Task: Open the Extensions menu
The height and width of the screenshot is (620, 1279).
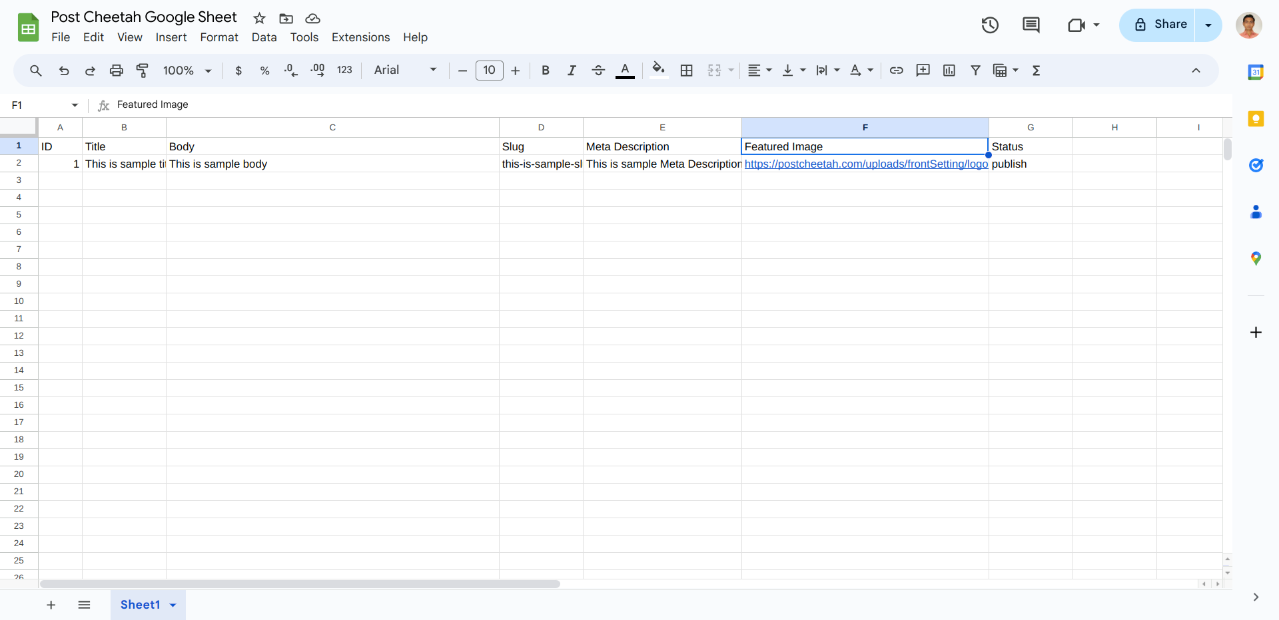Action: click(x=360, y=37)
